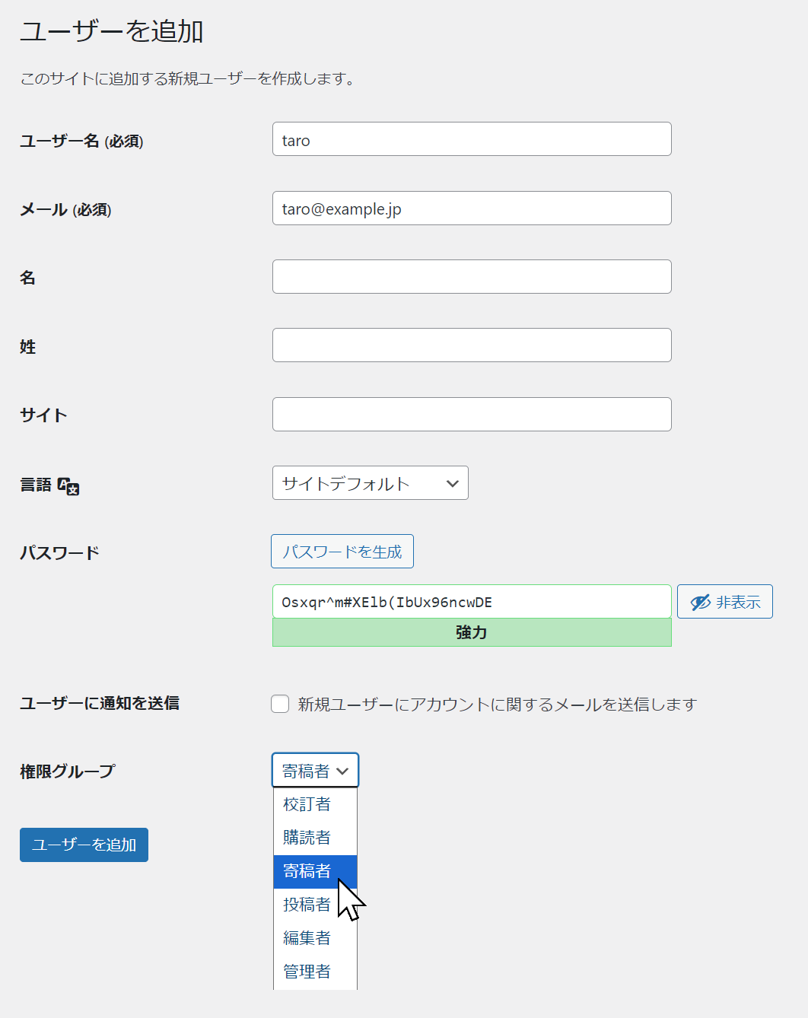Choose 投稿者 in the role list

pyautogui.click(x=307, y=905)
